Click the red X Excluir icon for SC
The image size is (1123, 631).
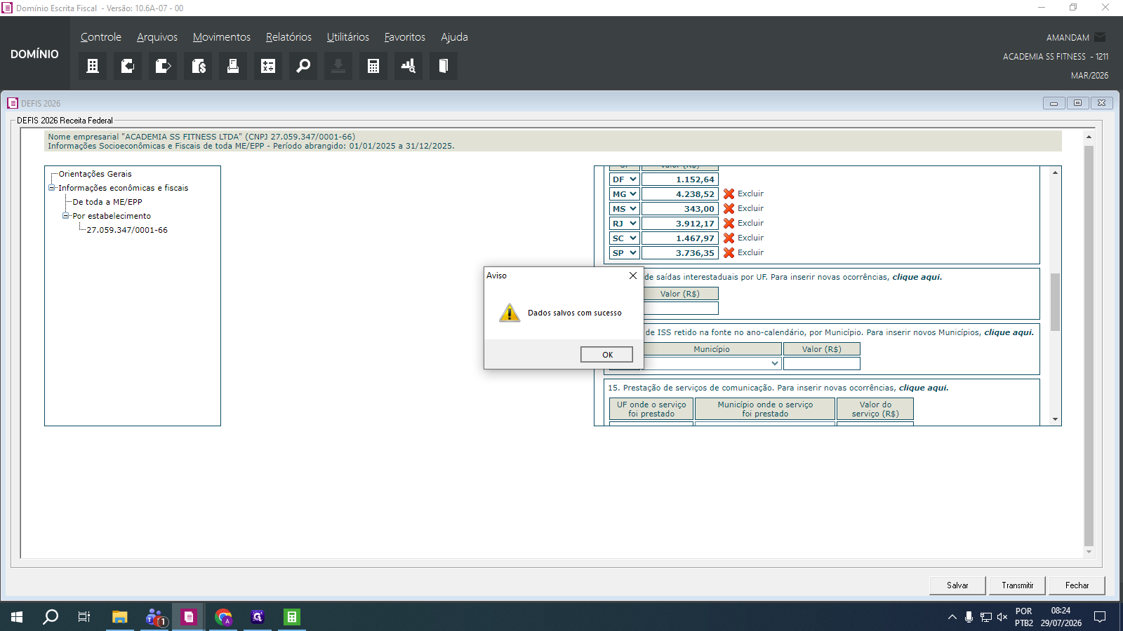[x=729, y=238]
